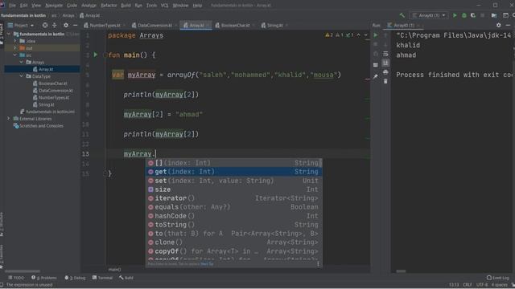The image size is (515, 289).
Task: Go to next highlighted error arrow in editor
Action: coord(365,35)
